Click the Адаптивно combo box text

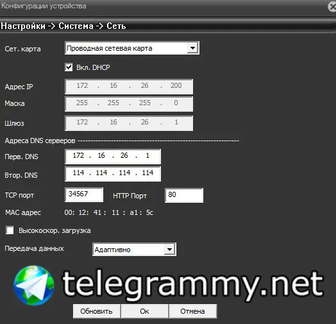(x=112, y=250)
